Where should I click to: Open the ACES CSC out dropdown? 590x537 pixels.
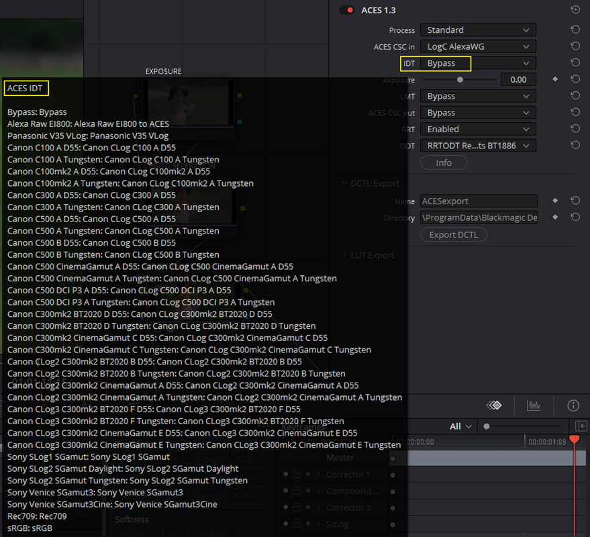[478, 113]
